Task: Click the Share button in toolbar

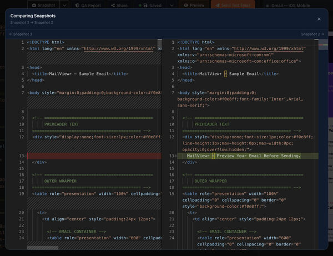Action: [119, 6]
